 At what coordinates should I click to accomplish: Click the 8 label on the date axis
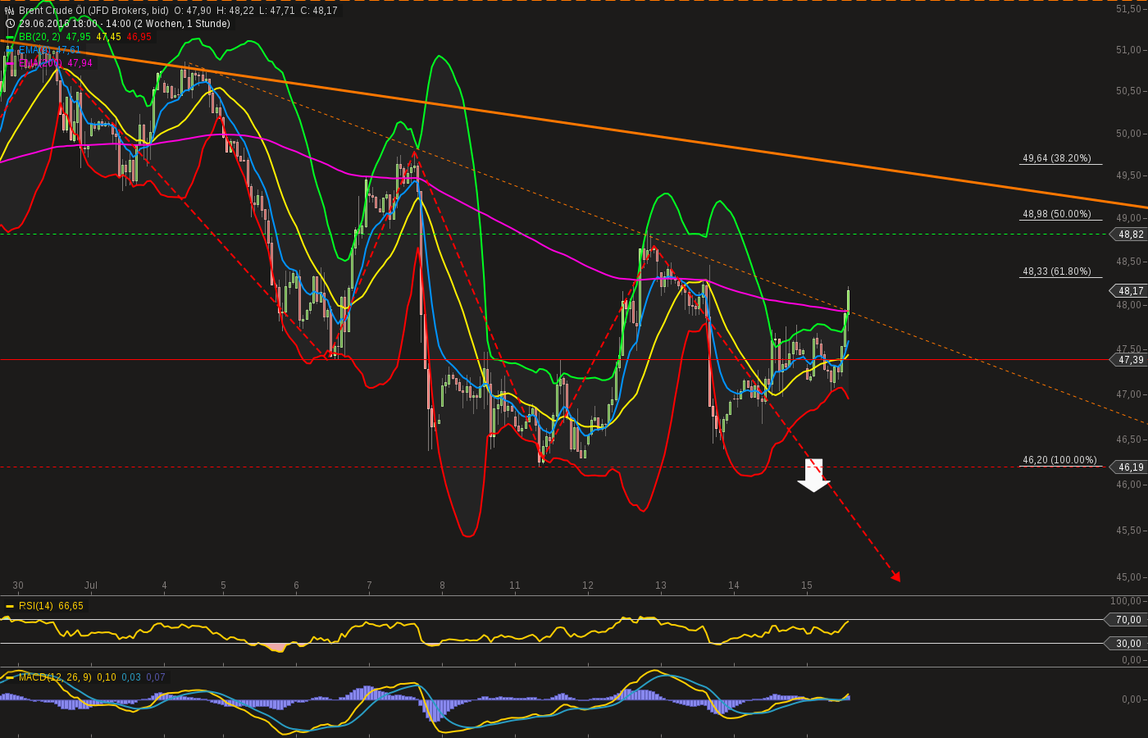[x=442, y=585]
